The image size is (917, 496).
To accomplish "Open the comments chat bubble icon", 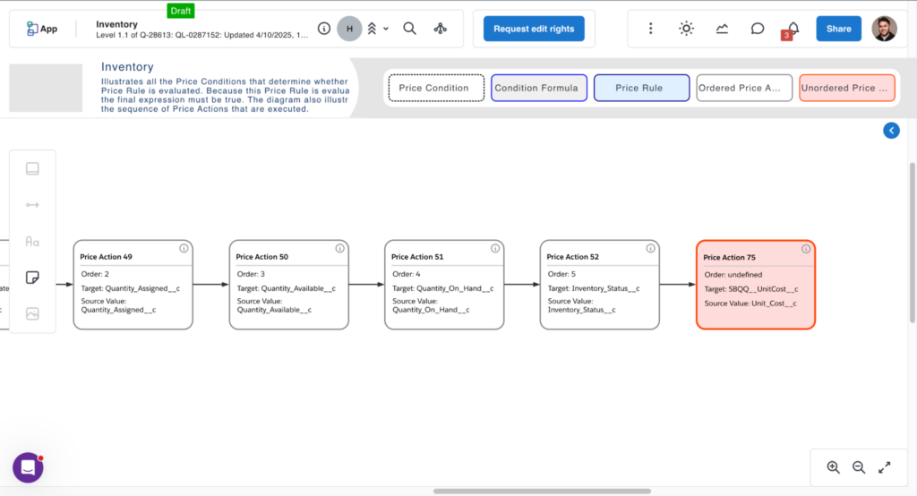I will [x=758, y=29].
